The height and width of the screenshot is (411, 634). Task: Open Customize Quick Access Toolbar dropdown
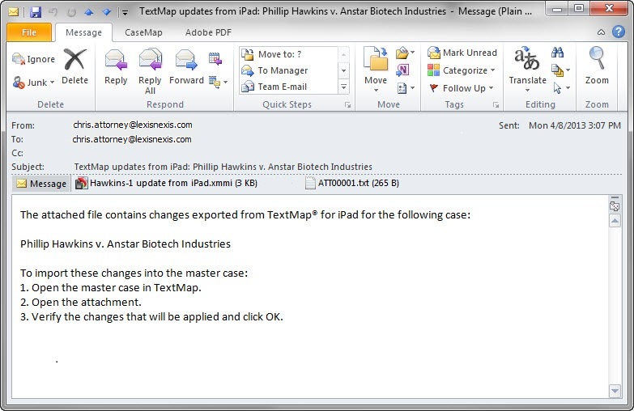coord(125,12)
